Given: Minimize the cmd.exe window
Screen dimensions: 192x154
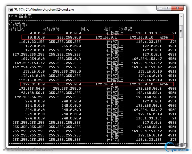Looking at the screenshot, I should (160, 8).
